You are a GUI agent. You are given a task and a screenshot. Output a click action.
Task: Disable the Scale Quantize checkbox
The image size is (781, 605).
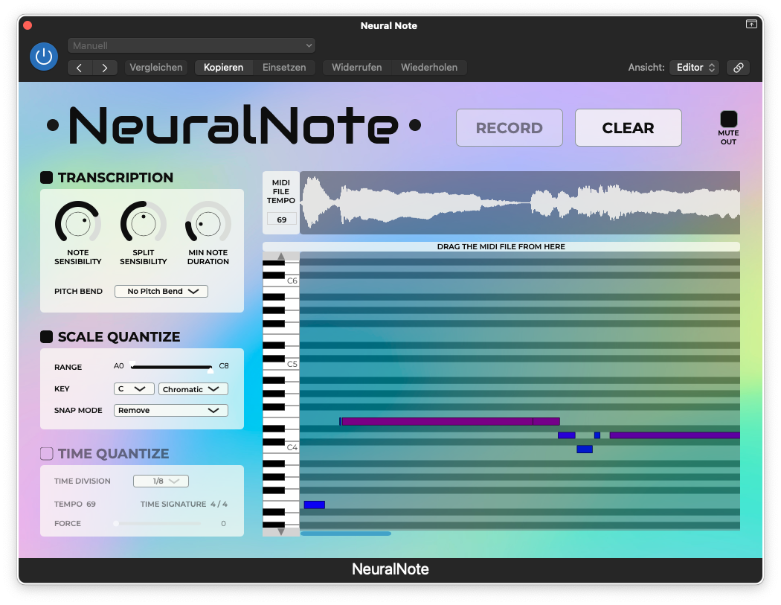46,337
